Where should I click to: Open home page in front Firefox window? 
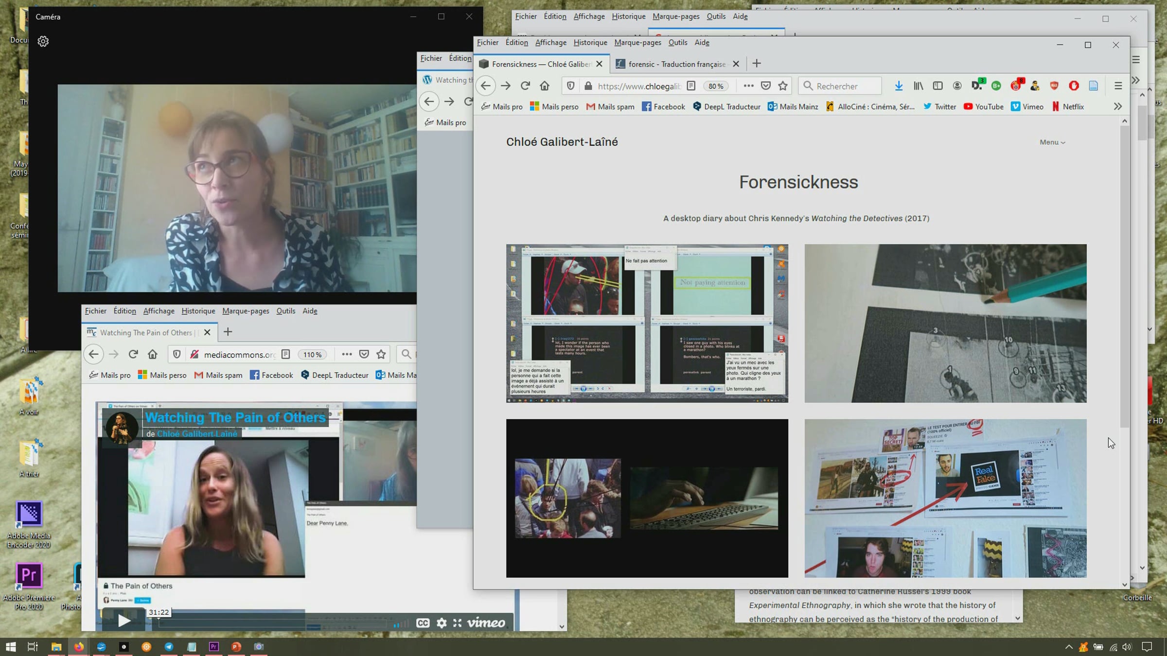pyautogui.click(x=545, y=86)
